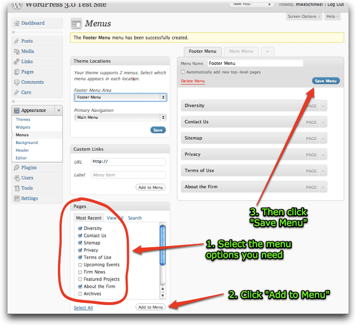
Task: Click the Pages list scrollbar thumb
Action: click(162, 246)
